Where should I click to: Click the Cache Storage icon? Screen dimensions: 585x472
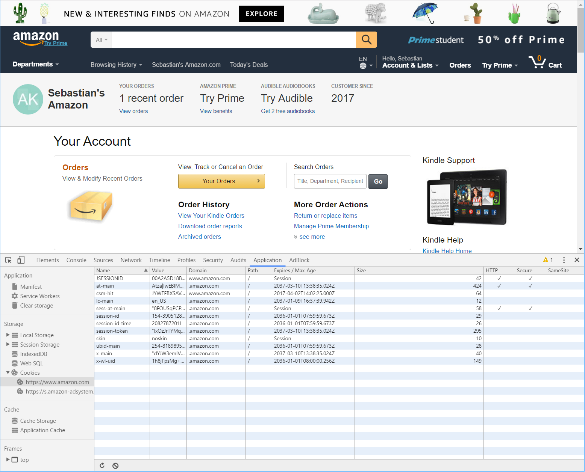click(15, 421)
